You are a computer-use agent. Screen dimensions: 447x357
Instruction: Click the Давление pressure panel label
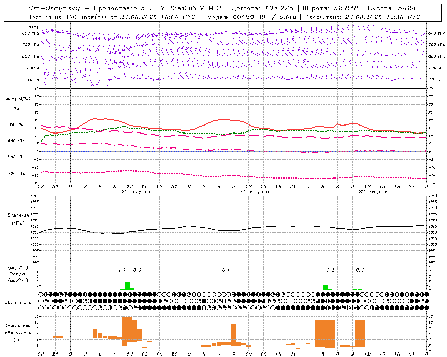click(18, 215)
